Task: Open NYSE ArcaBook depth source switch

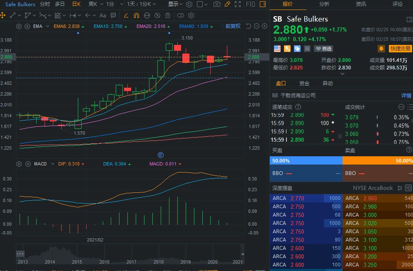Action: pos(400,188)
